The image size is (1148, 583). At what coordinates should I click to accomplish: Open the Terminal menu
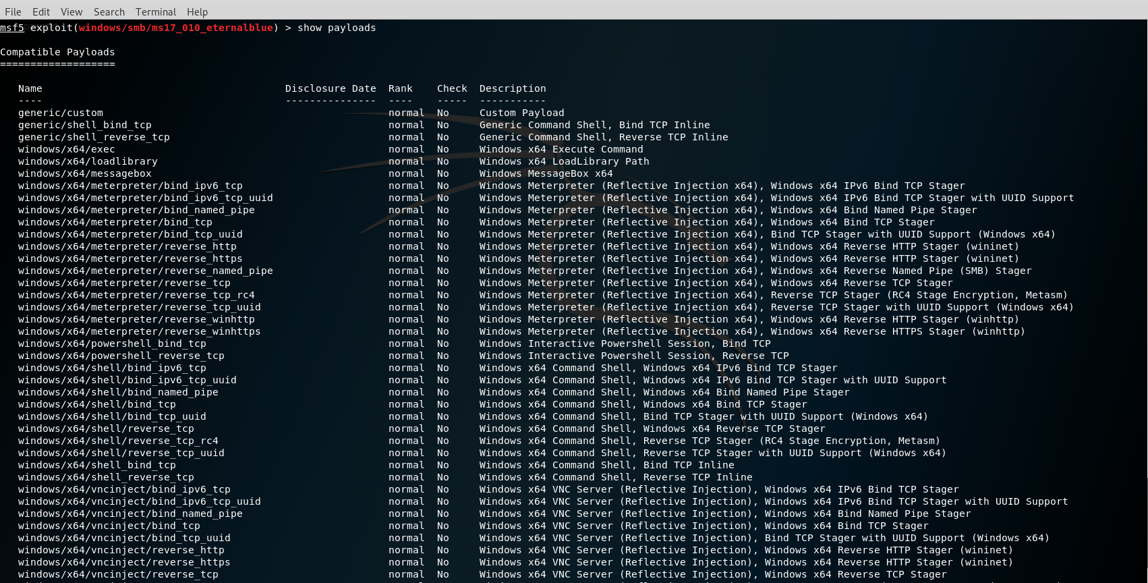(156, 11)
